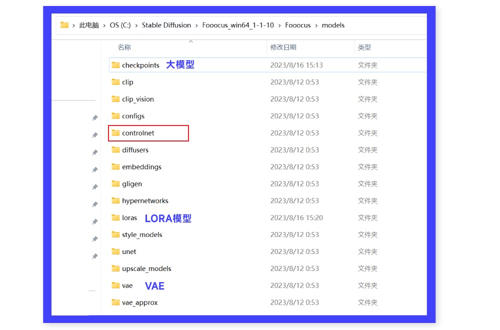
Task: Navigate to 此电脑 in the breadcrumb
Action: (89, 25)
